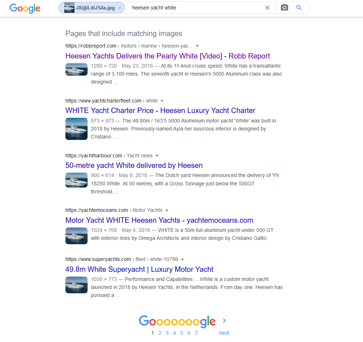The height and width of the screenshot is (342, 363).
Task: Click the next page chevron arrow
Action: 224,321
